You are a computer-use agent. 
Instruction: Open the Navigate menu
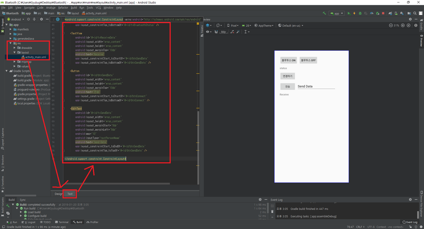click(29, 7)
